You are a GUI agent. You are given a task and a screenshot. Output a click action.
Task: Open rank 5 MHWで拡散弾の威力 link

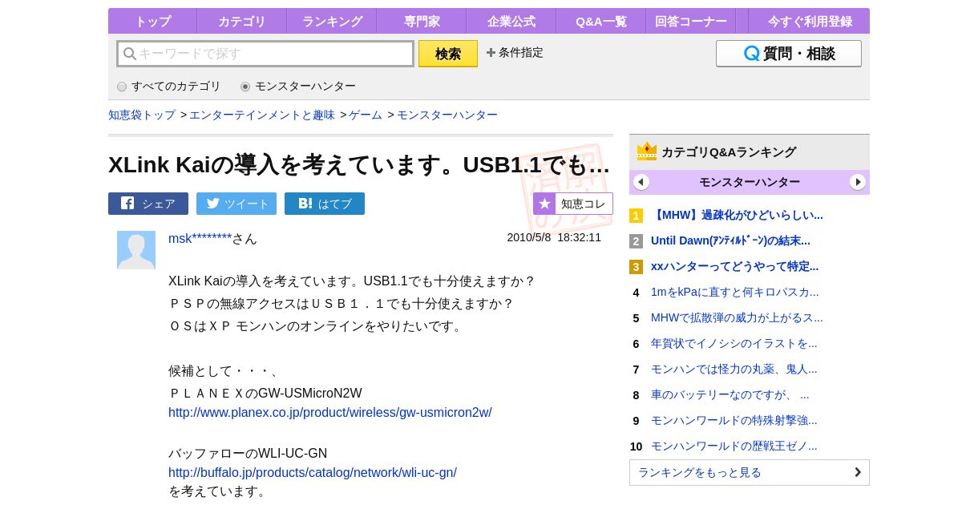(x=737, y=317)
